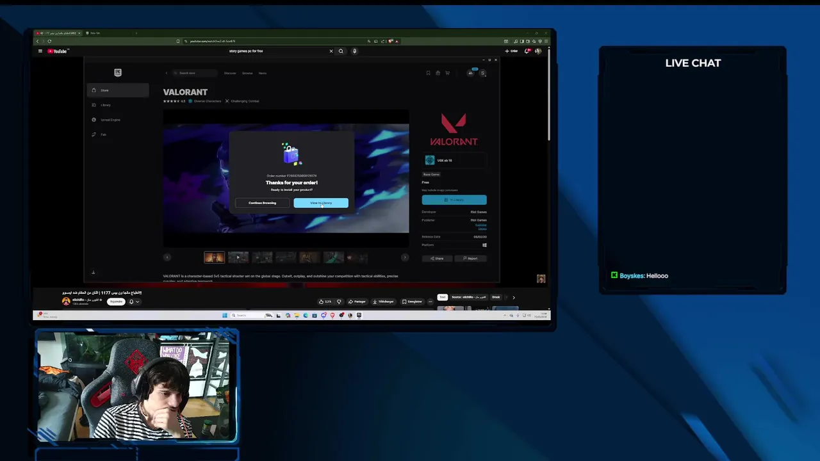Click the YouTube search input field
Screen dimensions: 820x461
coord(277,51)
